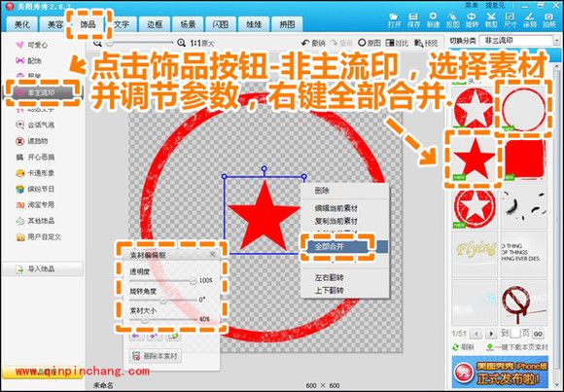Select the 涂鸦 doodle brush icon

pyautogui.click(x=529, y=20)
